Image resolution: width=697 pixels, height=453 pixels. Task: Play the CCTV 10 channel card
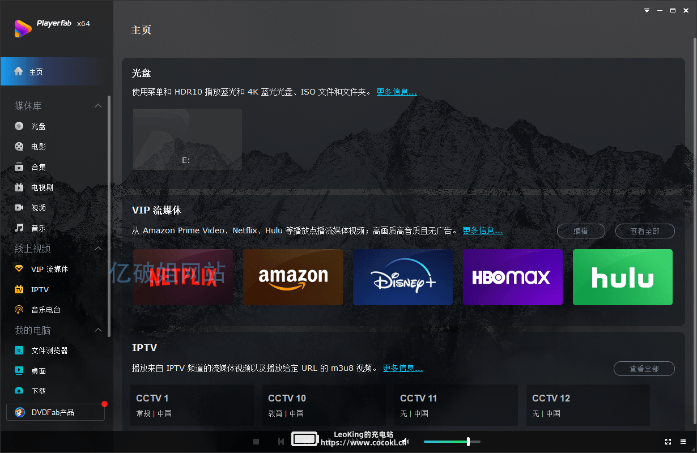click(324, 405)
